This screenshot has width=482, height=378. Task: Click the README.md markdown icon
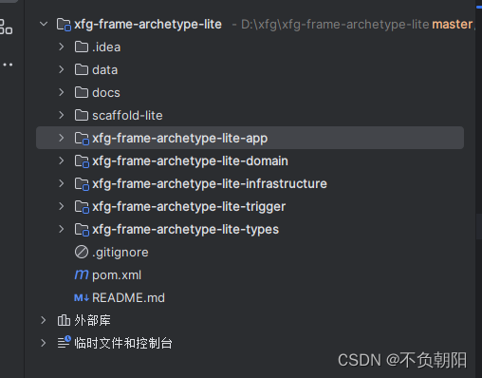(x=82, y=297)
